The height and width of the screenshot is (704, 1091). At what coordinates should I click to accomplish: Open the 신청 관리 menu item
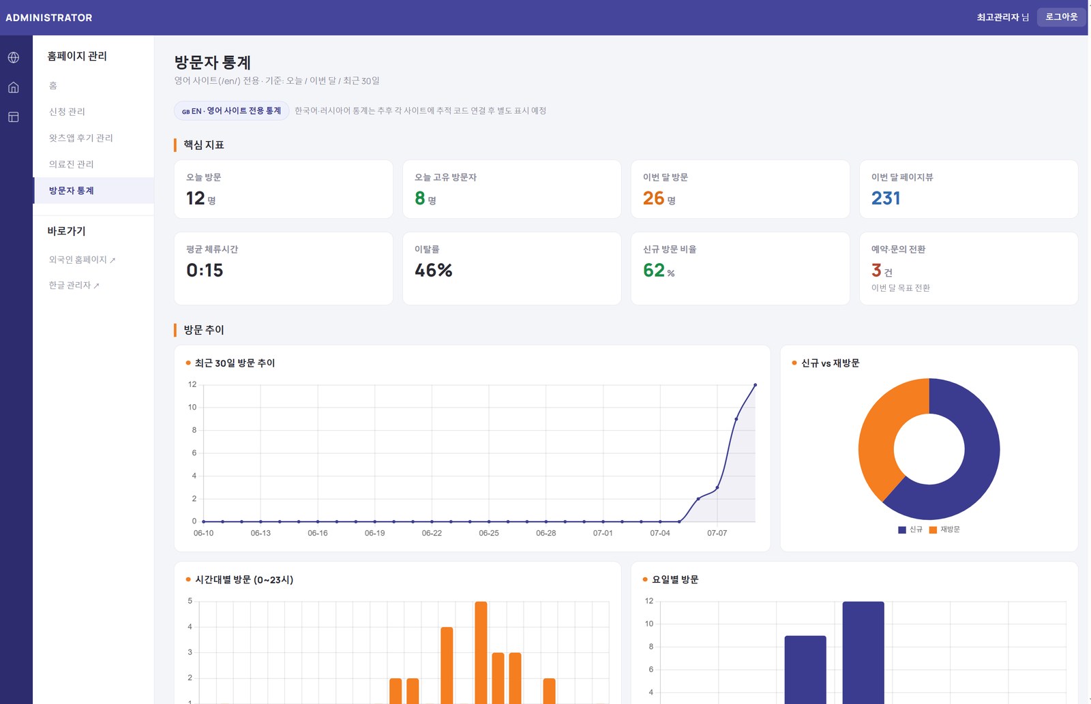tap(93, 112)
